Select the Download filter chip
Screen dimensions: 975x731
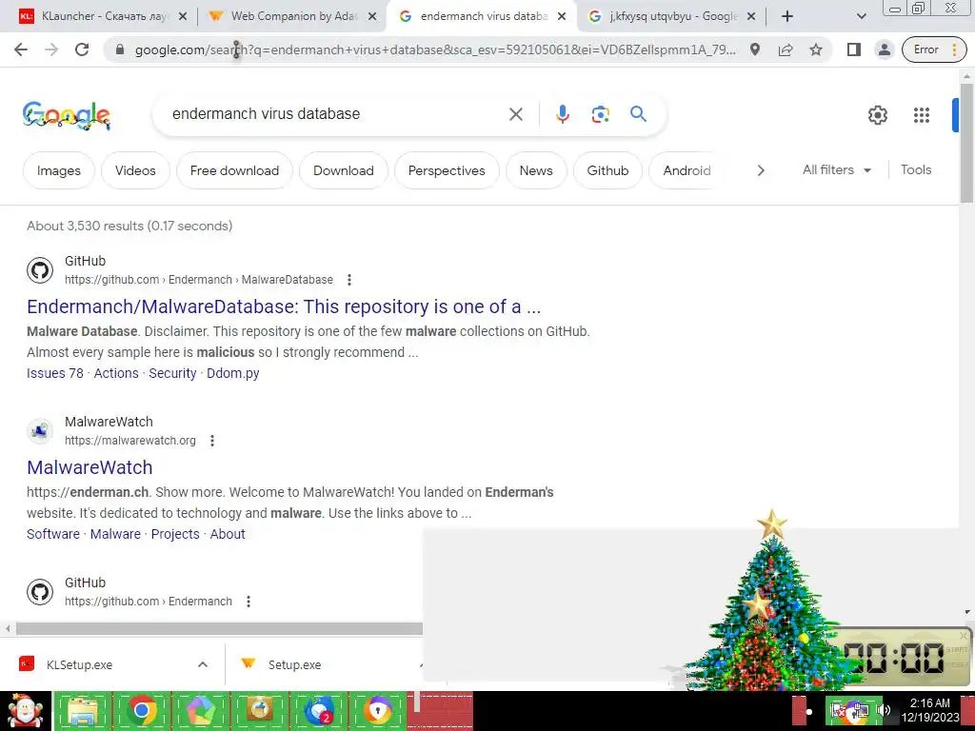click(x=343, y=170)
